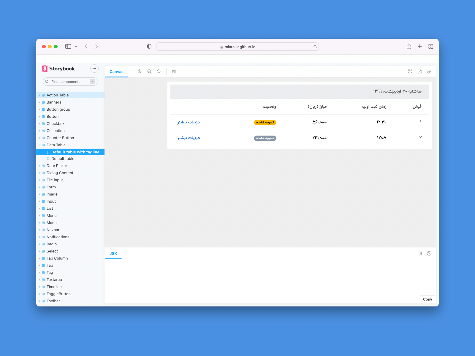Focus the Find components search field
The image size is (475, 356).
(x=70, y=82)
